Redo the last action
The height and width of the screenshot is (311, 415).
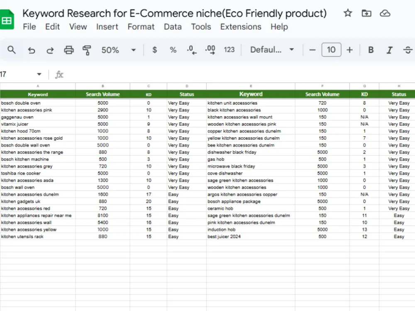point(50,50)
